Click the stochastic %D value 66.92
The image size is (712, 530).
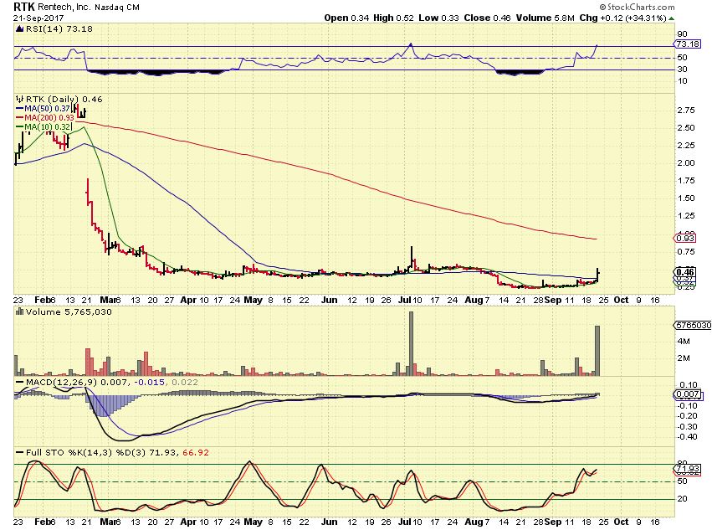point(196,453)
